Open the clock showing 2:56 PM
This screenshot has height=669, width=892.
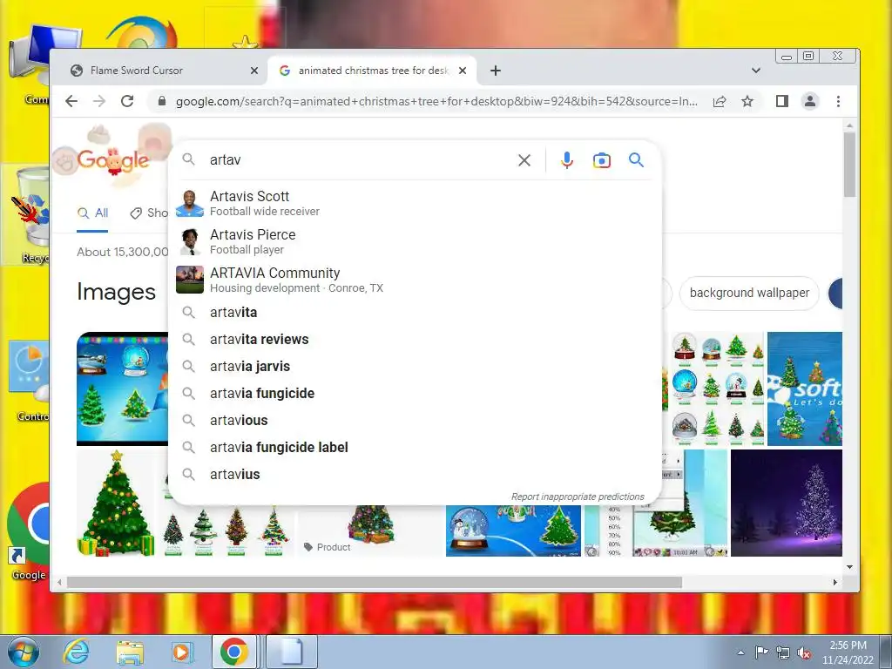[848, 652]
